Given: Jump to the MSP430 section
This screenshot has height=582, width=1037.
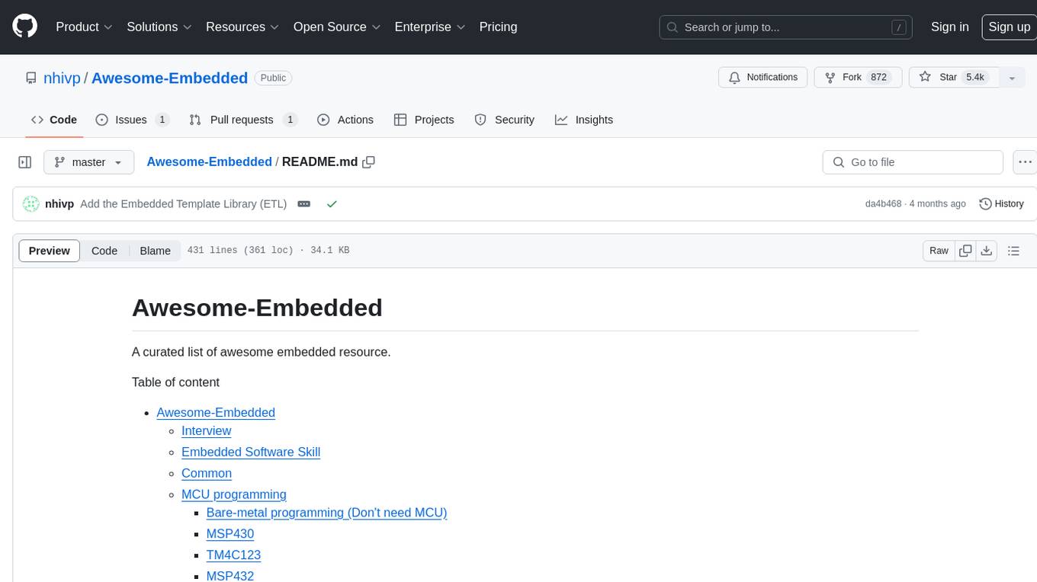Looking at the screenshot, I should click(230, 534).
